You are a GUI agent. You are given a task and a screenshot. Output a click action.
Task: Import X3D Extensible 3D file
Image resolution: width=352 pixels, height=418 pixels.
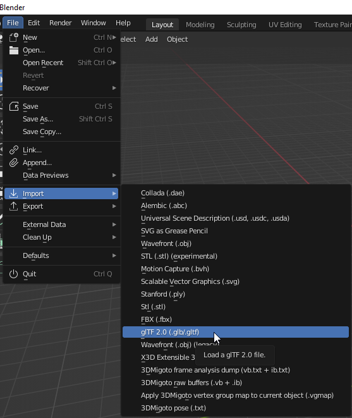(168, 357)
